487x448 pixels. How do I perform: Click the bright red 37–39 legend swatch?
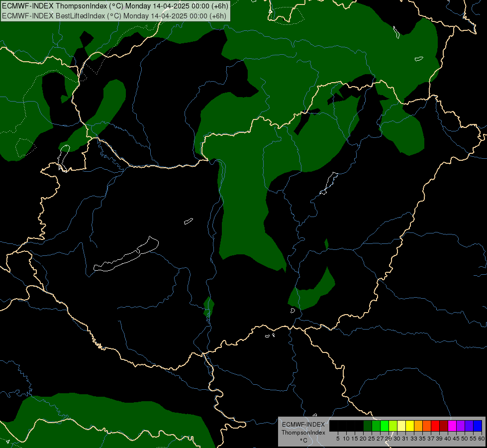pyautogui.click(x=435, y=426)
